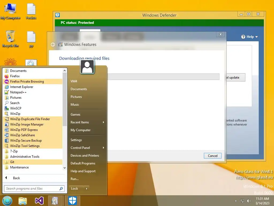Launch Firefox Private Browsing
The width and height of the screenshot is (274, 206).
click(33, 82)
